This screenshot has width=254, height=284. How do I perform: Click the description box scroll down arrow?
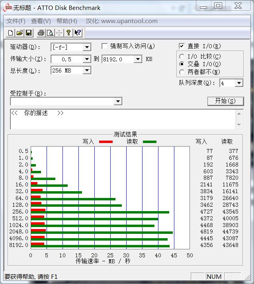pyautogui.click(x=239, y=125)
